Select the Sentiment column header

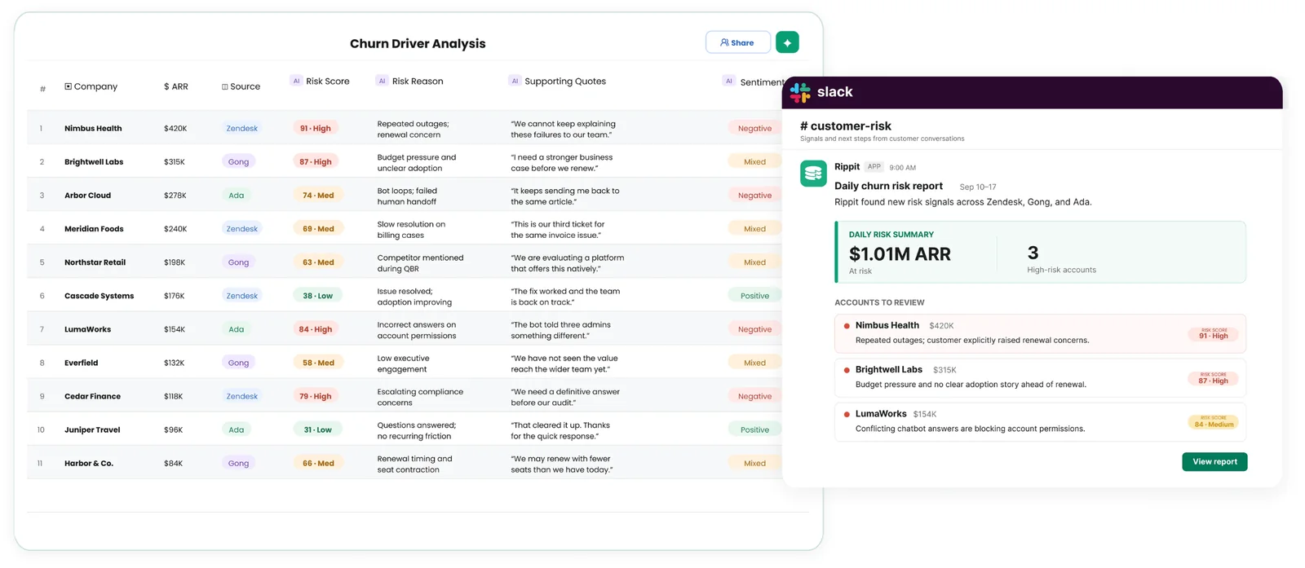coord(753,81)
